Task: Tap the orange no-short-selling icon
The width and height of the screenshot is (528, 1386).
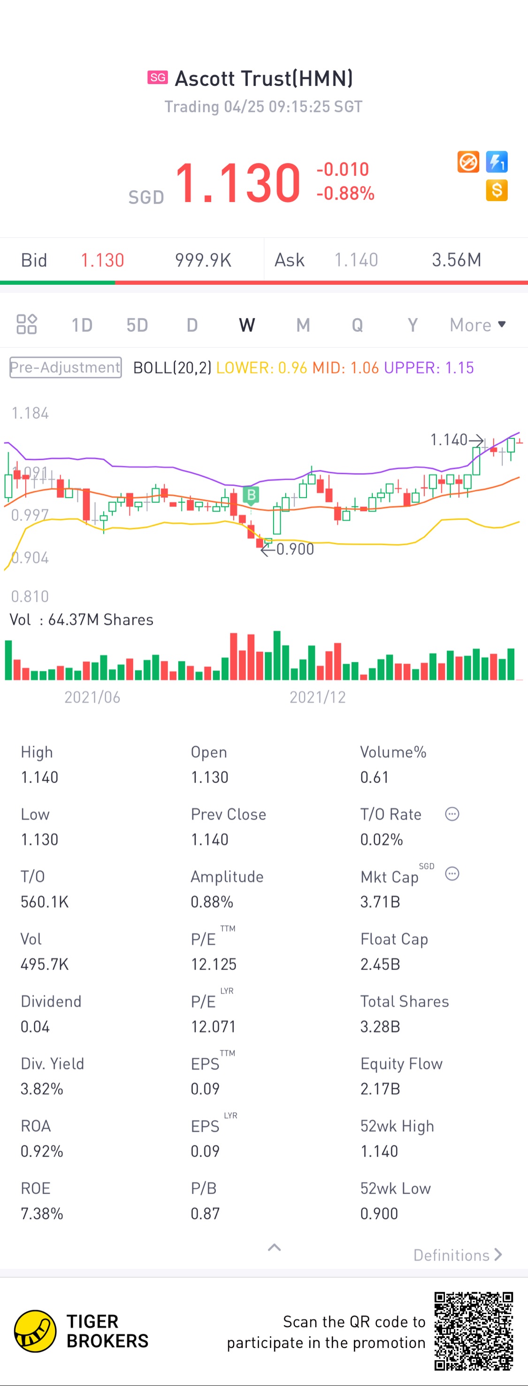Action: pyautogui.click(x=468, y=162)
